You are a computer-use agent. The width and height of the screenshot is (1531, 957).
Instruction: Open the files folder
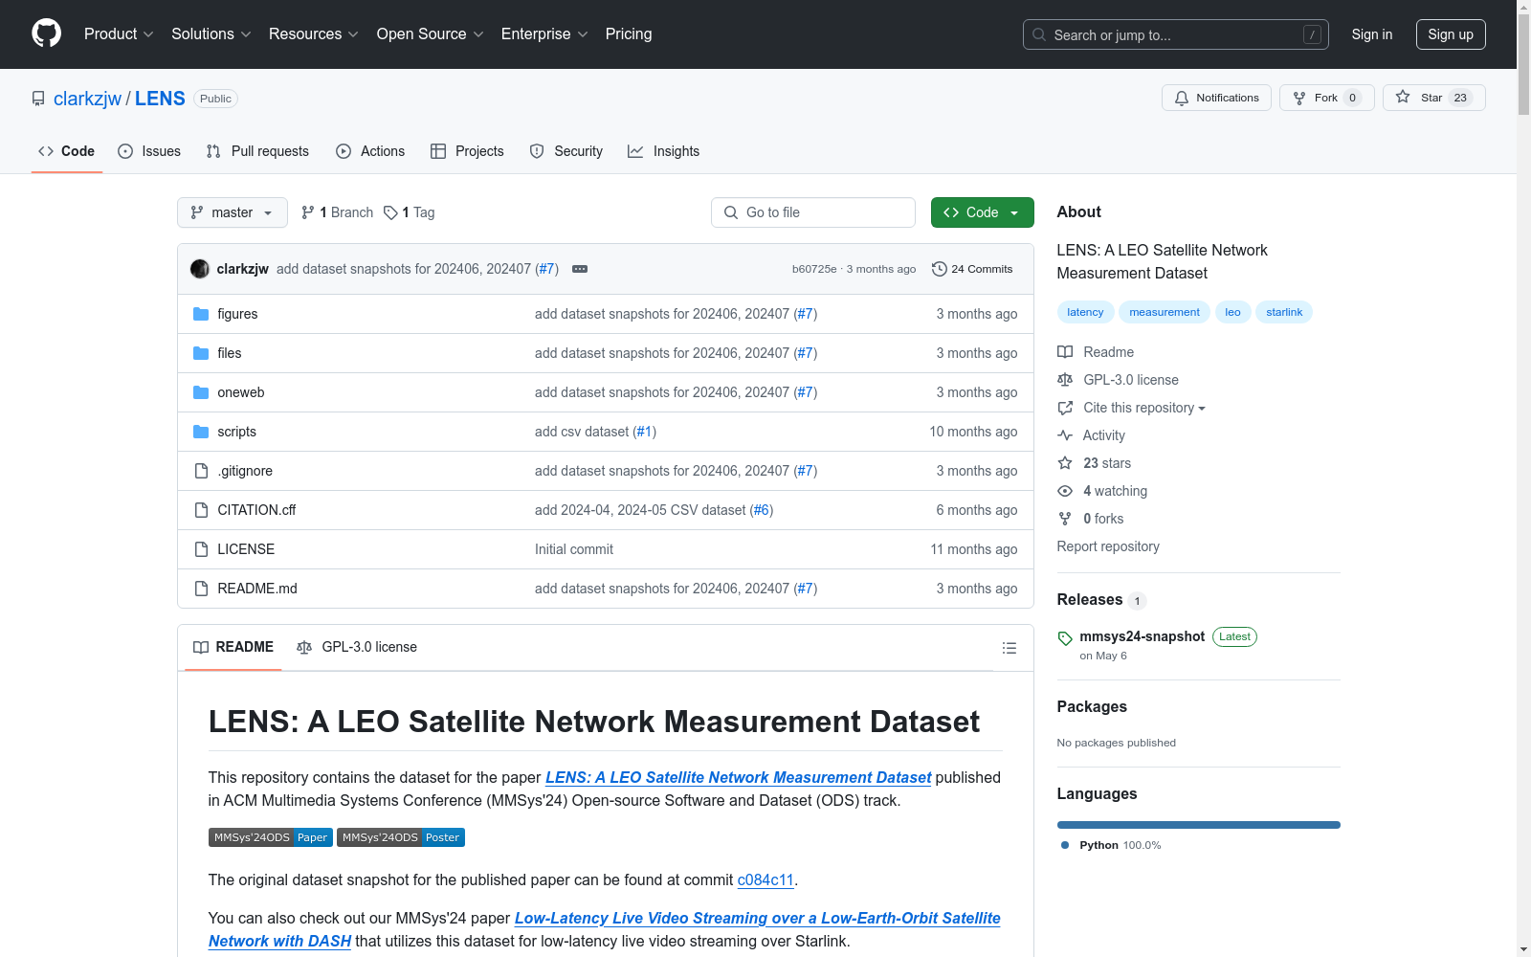pyautogui.click(x=230, y=353)
